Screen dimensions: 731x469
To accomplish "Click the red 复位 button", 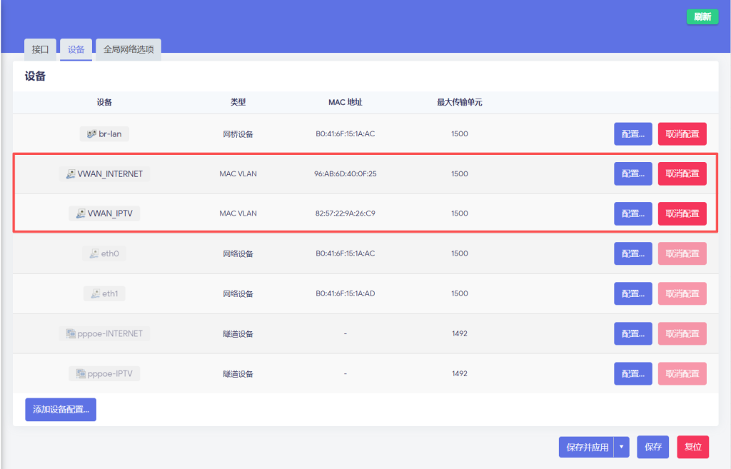I will coord(692,447).
